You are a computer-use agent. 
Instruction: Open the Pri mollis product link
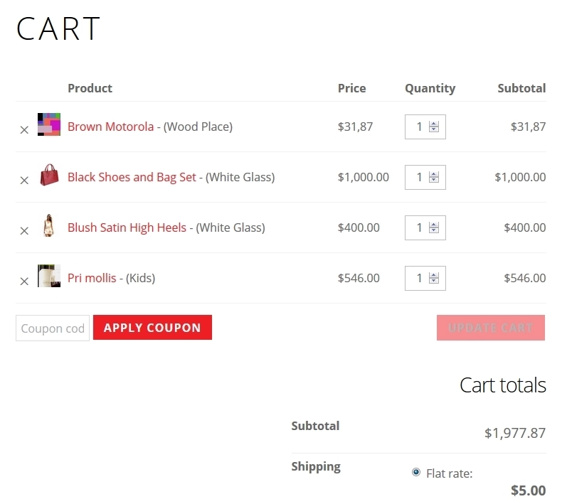[x=92, y=278]
